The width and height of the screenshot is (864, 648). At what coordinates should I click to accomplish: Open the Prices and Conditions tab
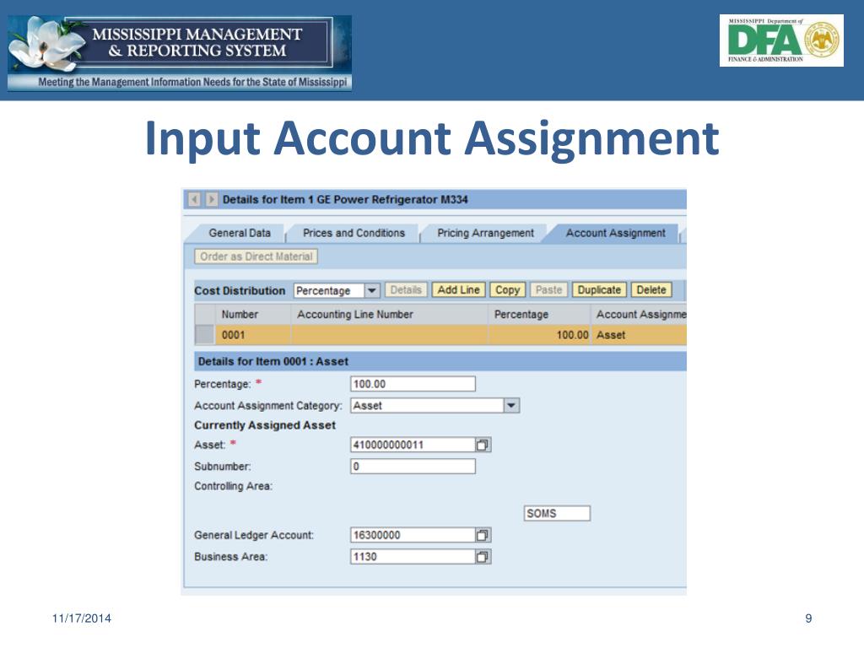pos(354,233)
